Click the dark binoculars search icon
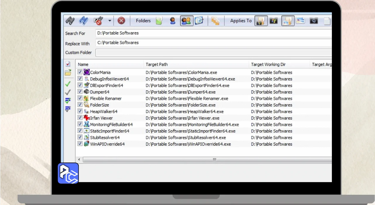Screen dimensions: 375x205 [70, 21]
